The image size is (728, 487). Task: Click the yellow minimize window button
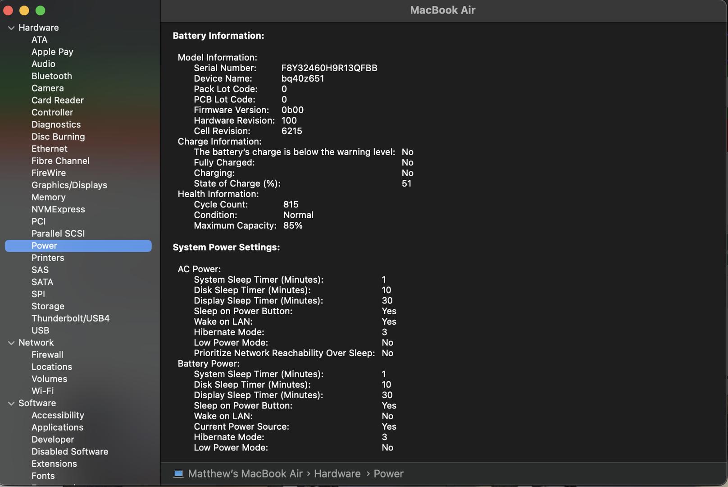pos(24,10)
